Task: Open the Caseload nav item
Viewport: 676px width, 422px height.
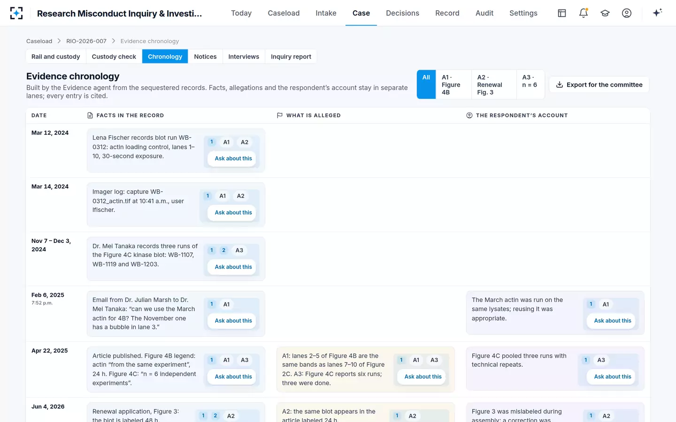Action: point(284,13)
